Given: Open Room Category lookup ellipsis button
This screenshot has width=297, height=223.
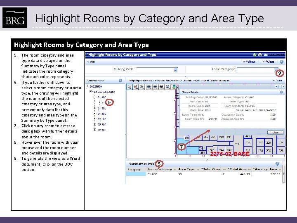Looking at the screenshot, I should (x=276, y=69).
